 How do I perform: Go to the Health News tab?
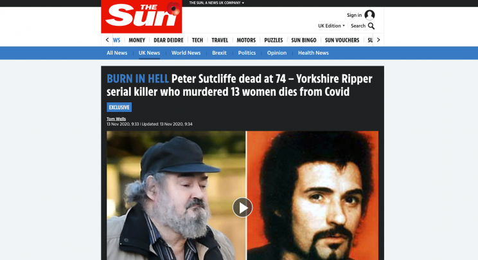(314, 53)
